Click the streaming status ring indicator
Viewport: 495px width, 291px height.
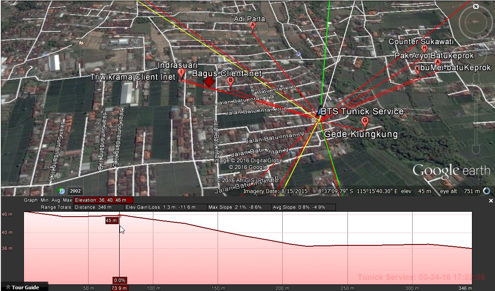[487, 191]
